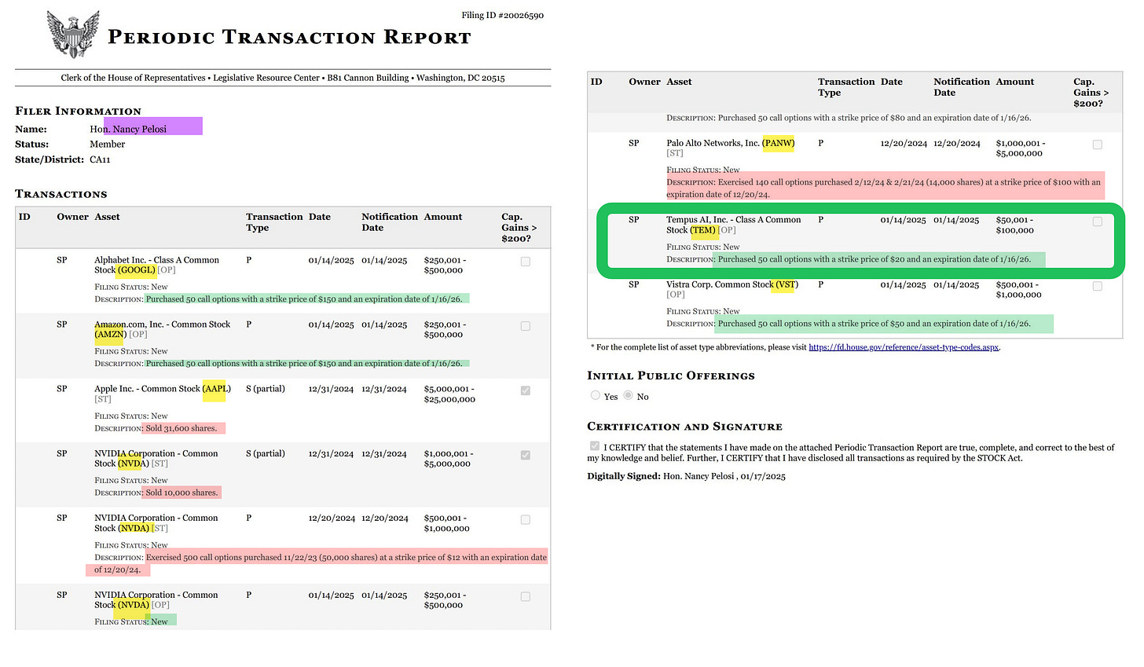Click 'S (partial)' in the Apple row

(x=266, y=389)
